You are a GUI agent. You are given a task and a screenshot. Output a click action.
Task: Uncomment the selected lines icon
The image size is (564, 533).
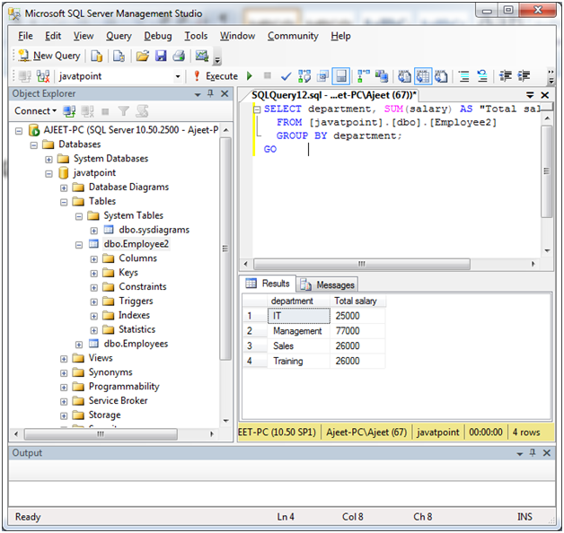pos(482,76)
